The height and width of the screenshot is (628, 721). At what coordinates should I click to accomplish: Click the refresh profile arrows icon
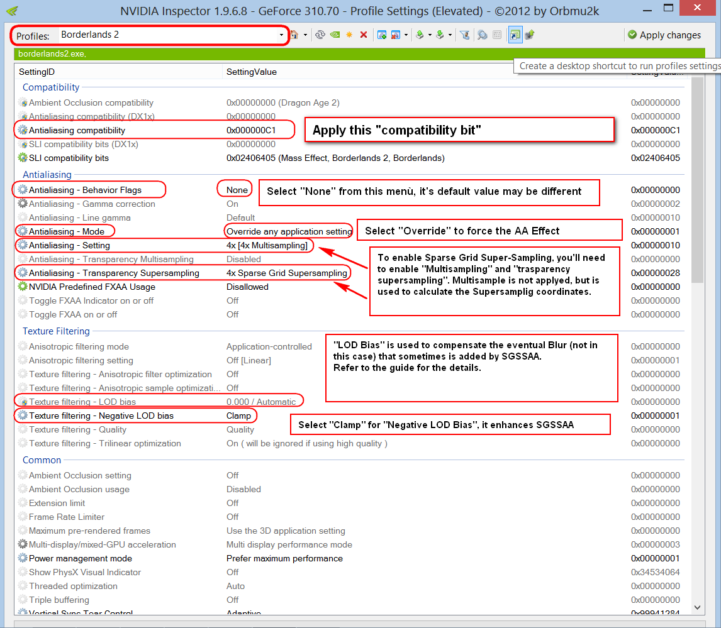coord(320,35)
